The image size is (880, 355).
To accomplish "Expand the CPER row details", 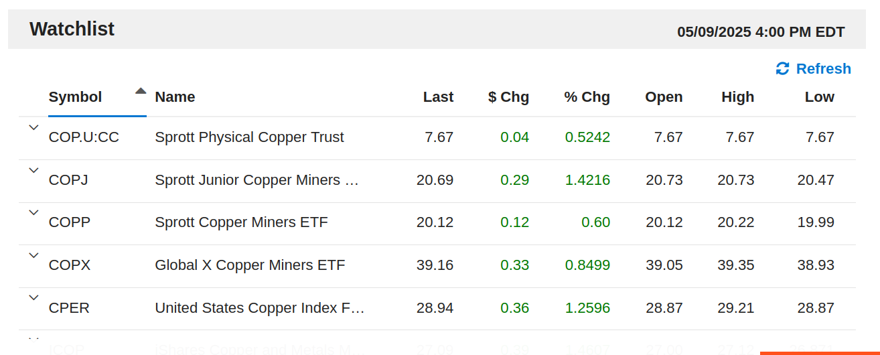I will pyautogui.click(x=33, y=297).
